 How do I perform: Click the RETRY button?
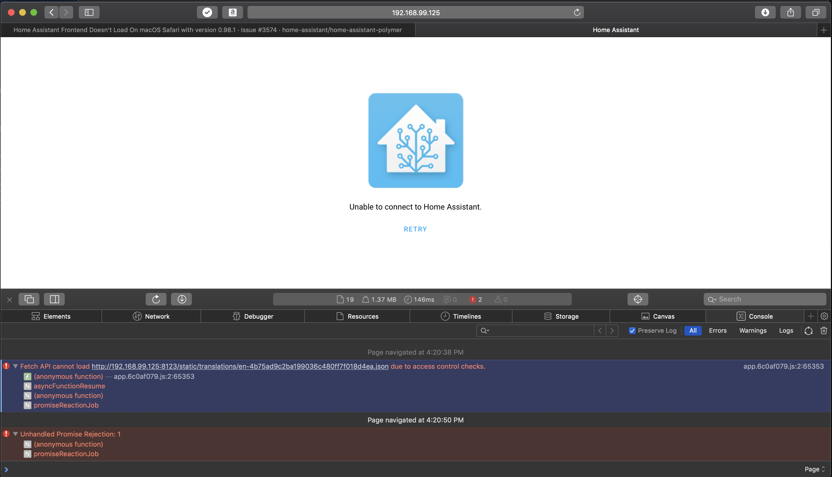415,229
